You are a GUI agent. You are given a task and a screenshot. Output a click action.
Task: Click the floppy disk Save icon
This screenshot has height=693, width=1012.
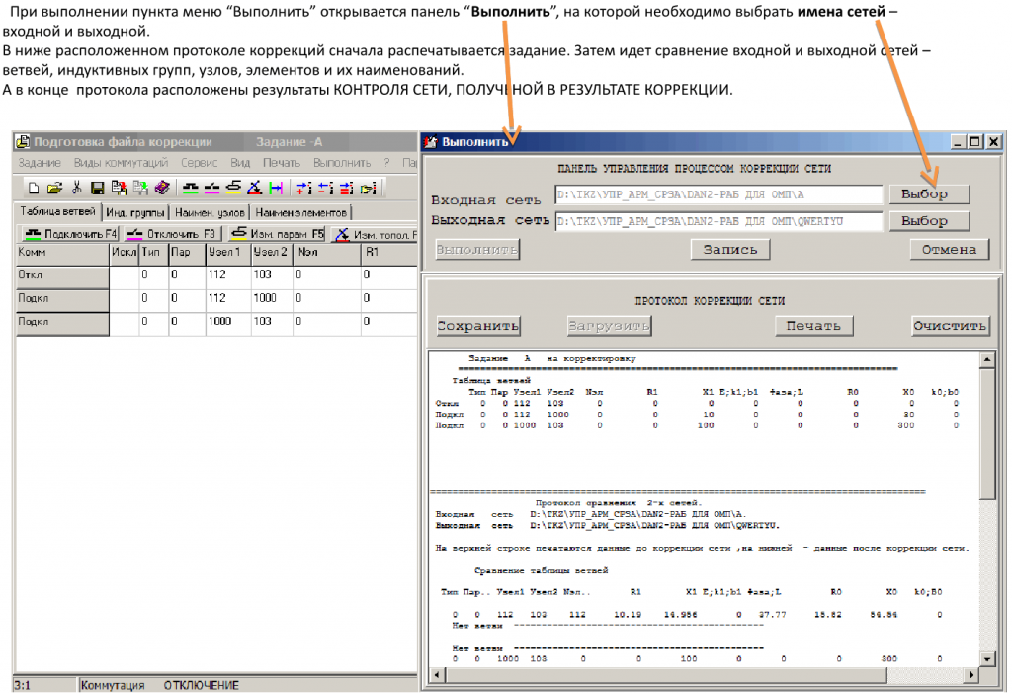pos(97,188)
